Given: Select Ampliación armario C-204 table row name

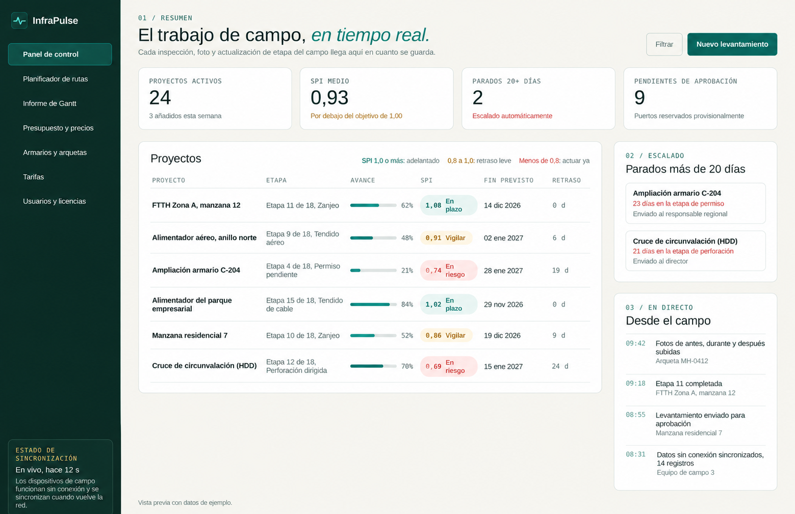Looking at the screenshot, I should (x=196, y=270).
